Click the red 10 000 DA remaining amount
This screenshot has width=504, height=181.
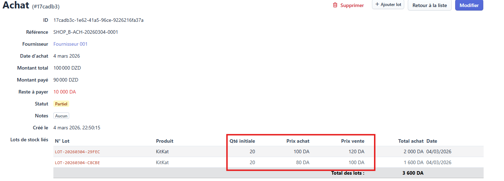point(65,92)
